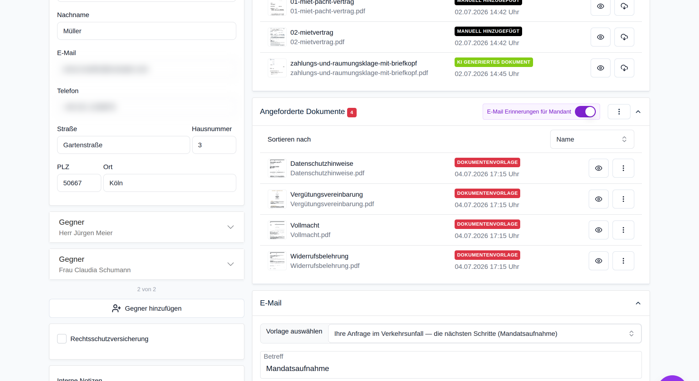
Task: Click the Angeforderte Dokumente heading
Action: point(302,112)
